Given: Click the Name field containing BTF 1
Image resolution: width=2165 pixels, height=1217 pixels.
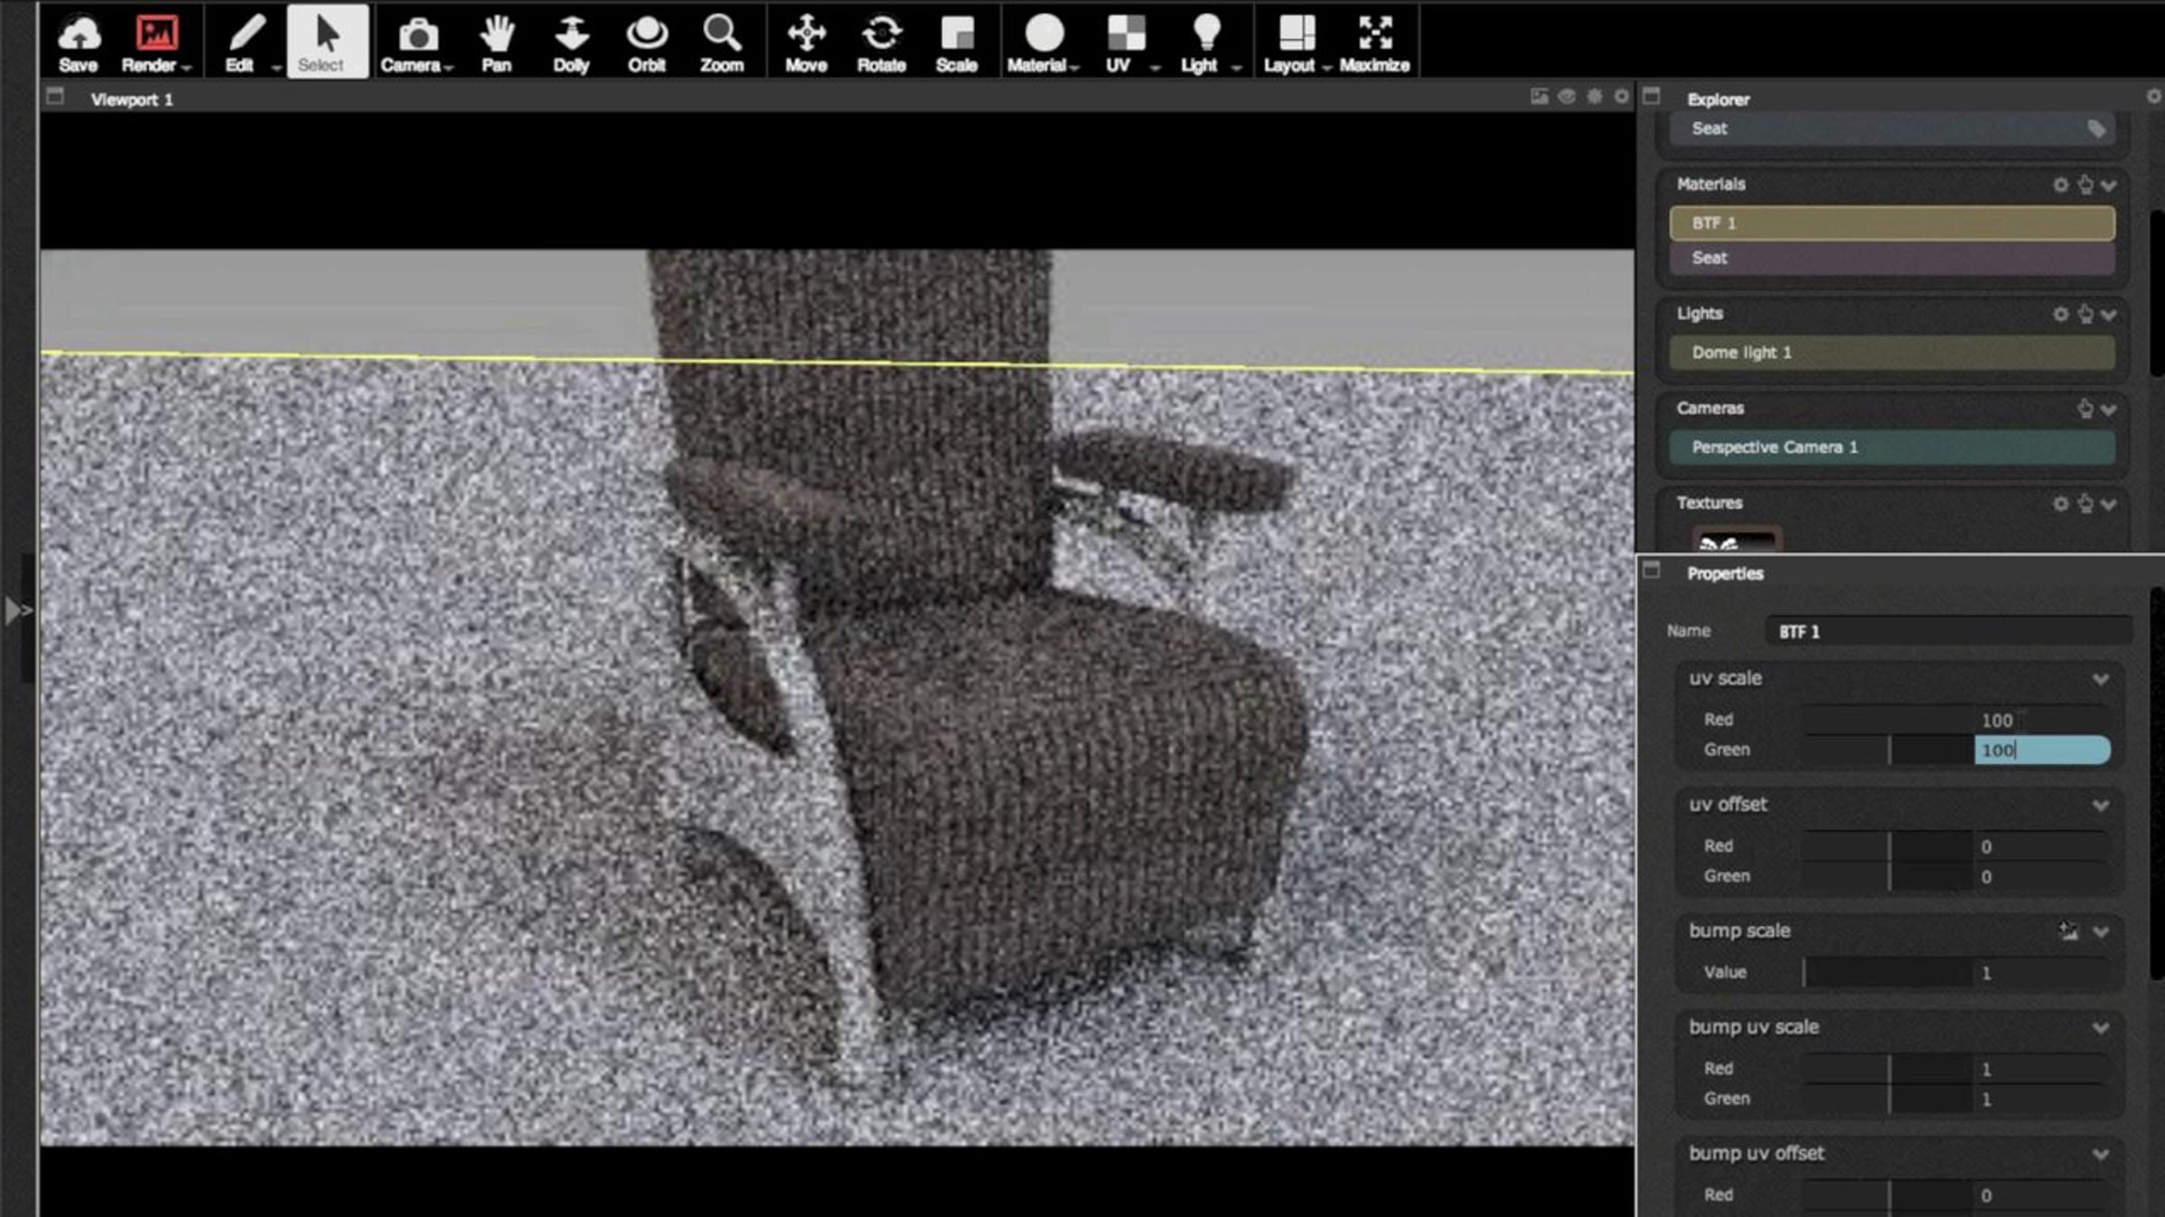Looking at the screenshot, I should [x=1948, y=632].
